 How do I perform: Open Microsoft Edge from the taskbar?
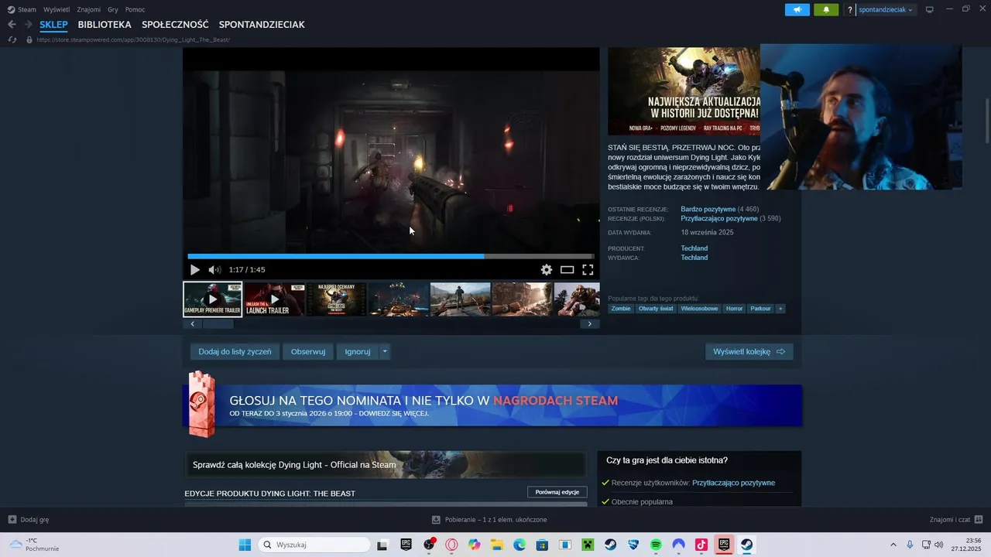point(520,545)
